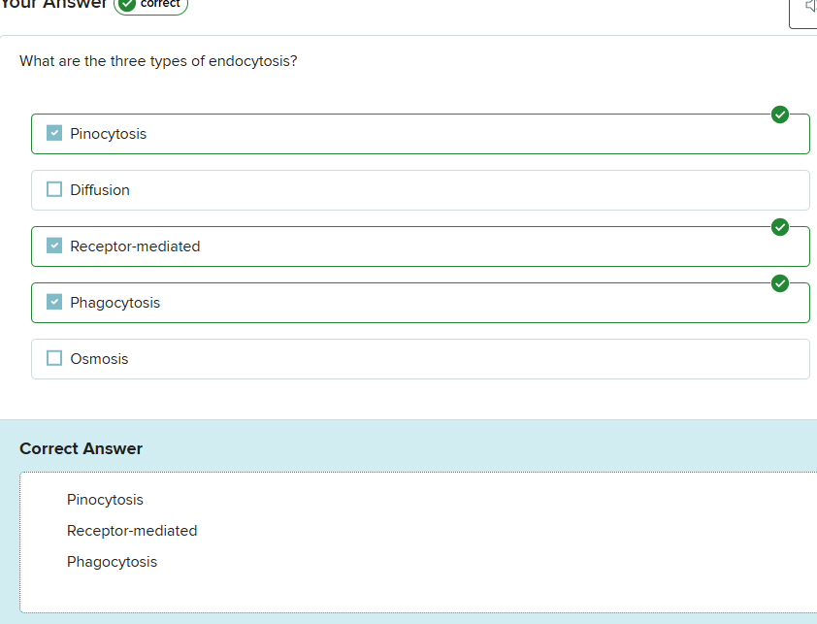
Task: Click Receptor-mediated in the Correct Answer list
Action: tap(132, 531)
